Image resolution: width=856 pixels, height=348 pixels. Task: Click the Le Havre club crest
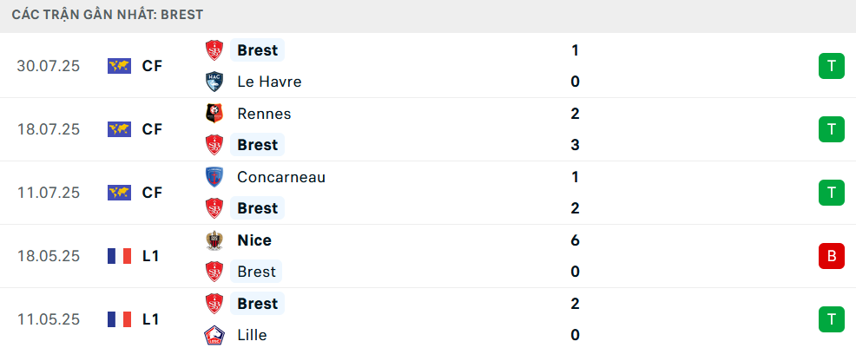214,82
